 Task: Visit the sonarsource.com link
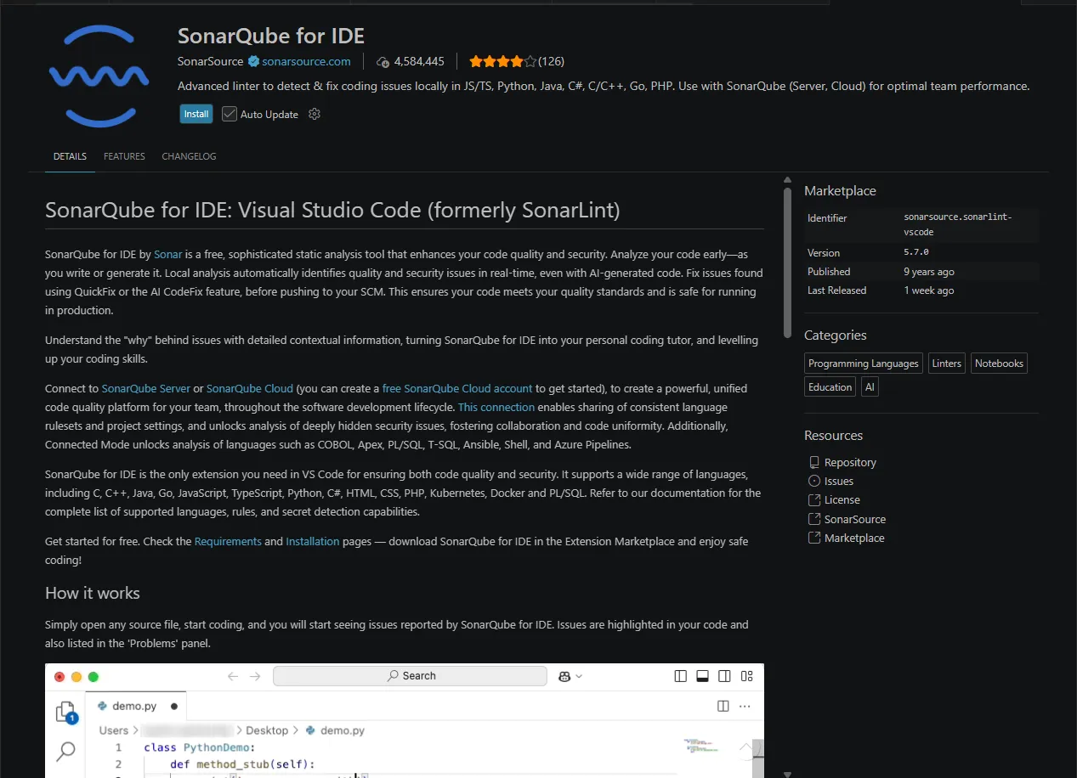coord(306,61)
